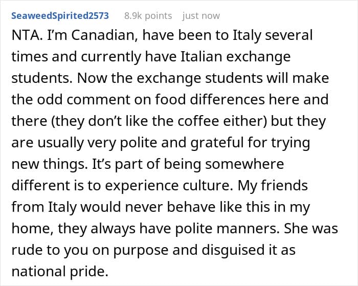This screenshot has width=358, height=286.
Task: Open SeaweedSpirited2573 user profile link
Action: (x=60, y=16)
